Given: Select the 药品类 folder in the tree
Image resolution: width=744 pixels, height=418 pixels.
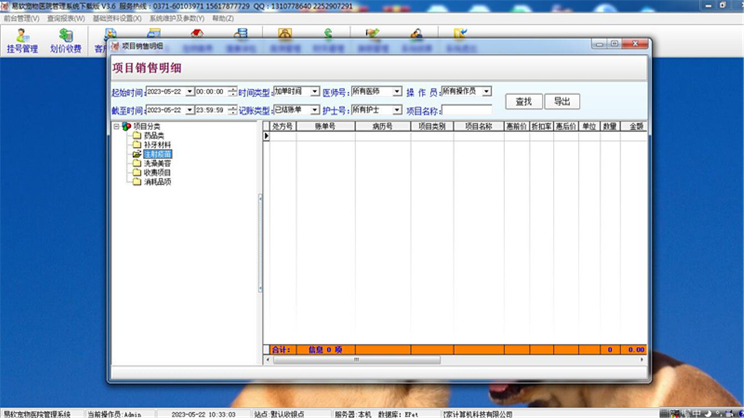Looking at the screenshot, I should [x=153, y=135].
